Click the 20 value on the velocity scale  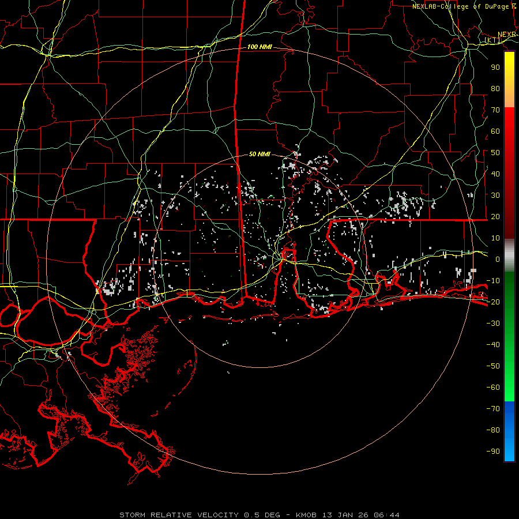point(495,217)
